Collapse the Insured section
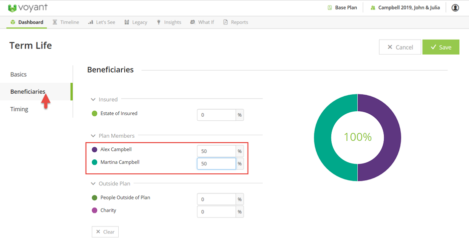Image resolution: width=469 pixels, height=247 pixels. pyautogui.click(x=93, y=100)
